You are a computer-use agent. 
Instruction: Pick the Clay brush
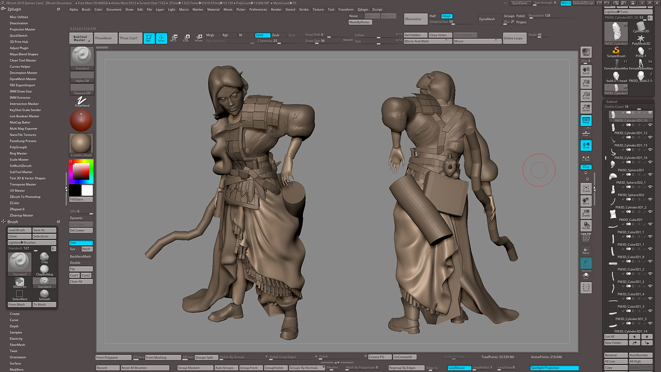[x=45, y=258]
